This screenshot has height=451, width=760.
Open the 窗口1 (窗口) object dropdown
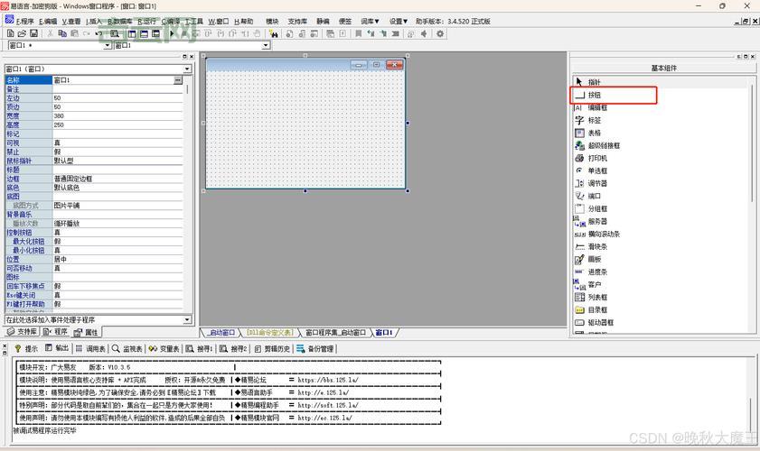tap(188, 69)
